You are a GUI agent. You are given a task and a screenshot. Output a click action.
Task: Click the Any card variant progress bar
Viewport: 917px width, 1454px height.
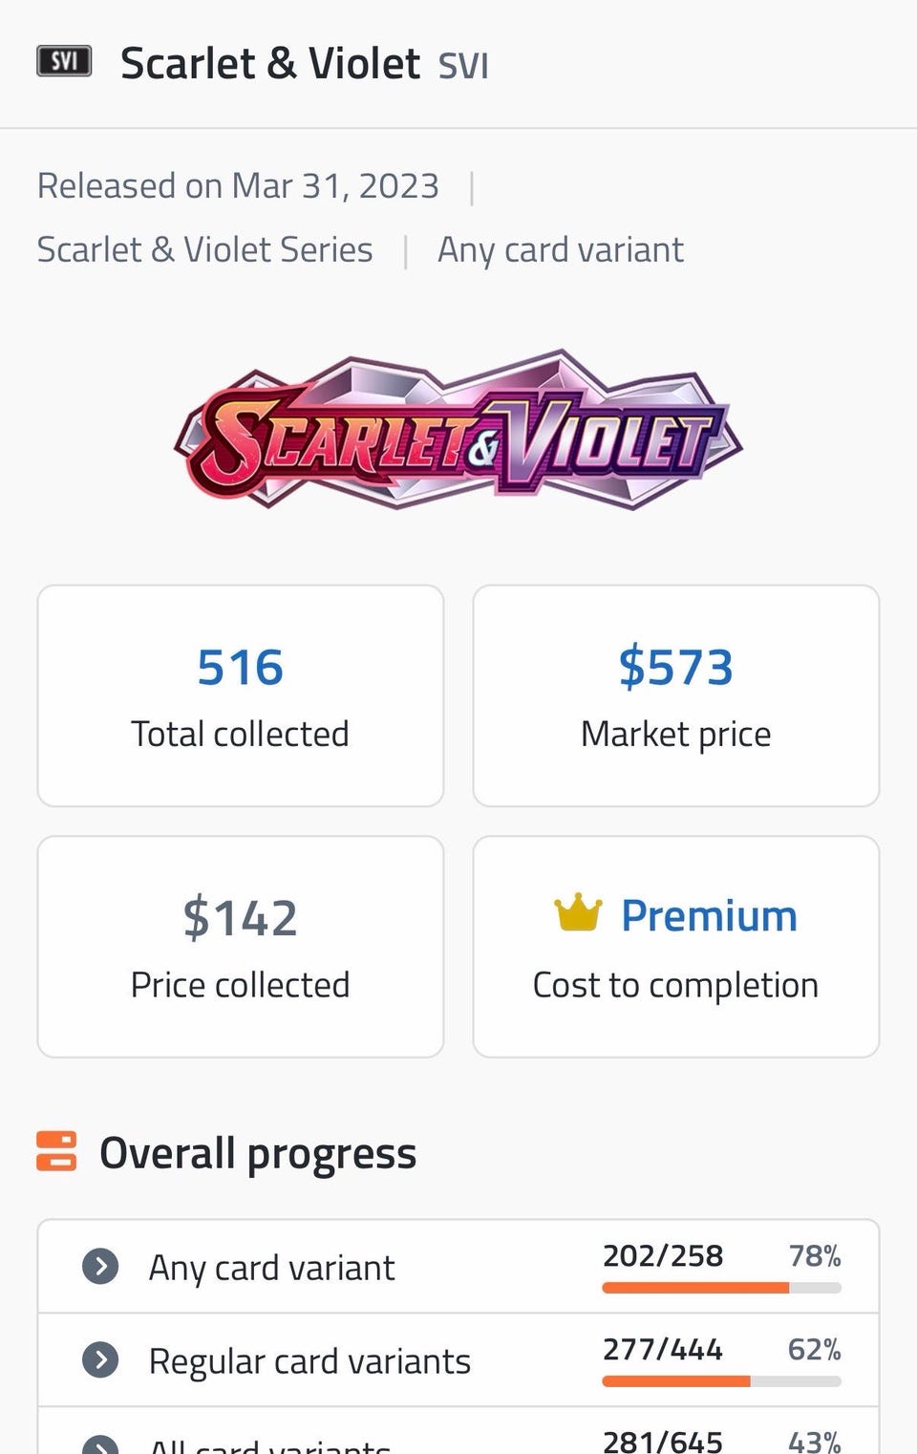[x=721, y=1288]
